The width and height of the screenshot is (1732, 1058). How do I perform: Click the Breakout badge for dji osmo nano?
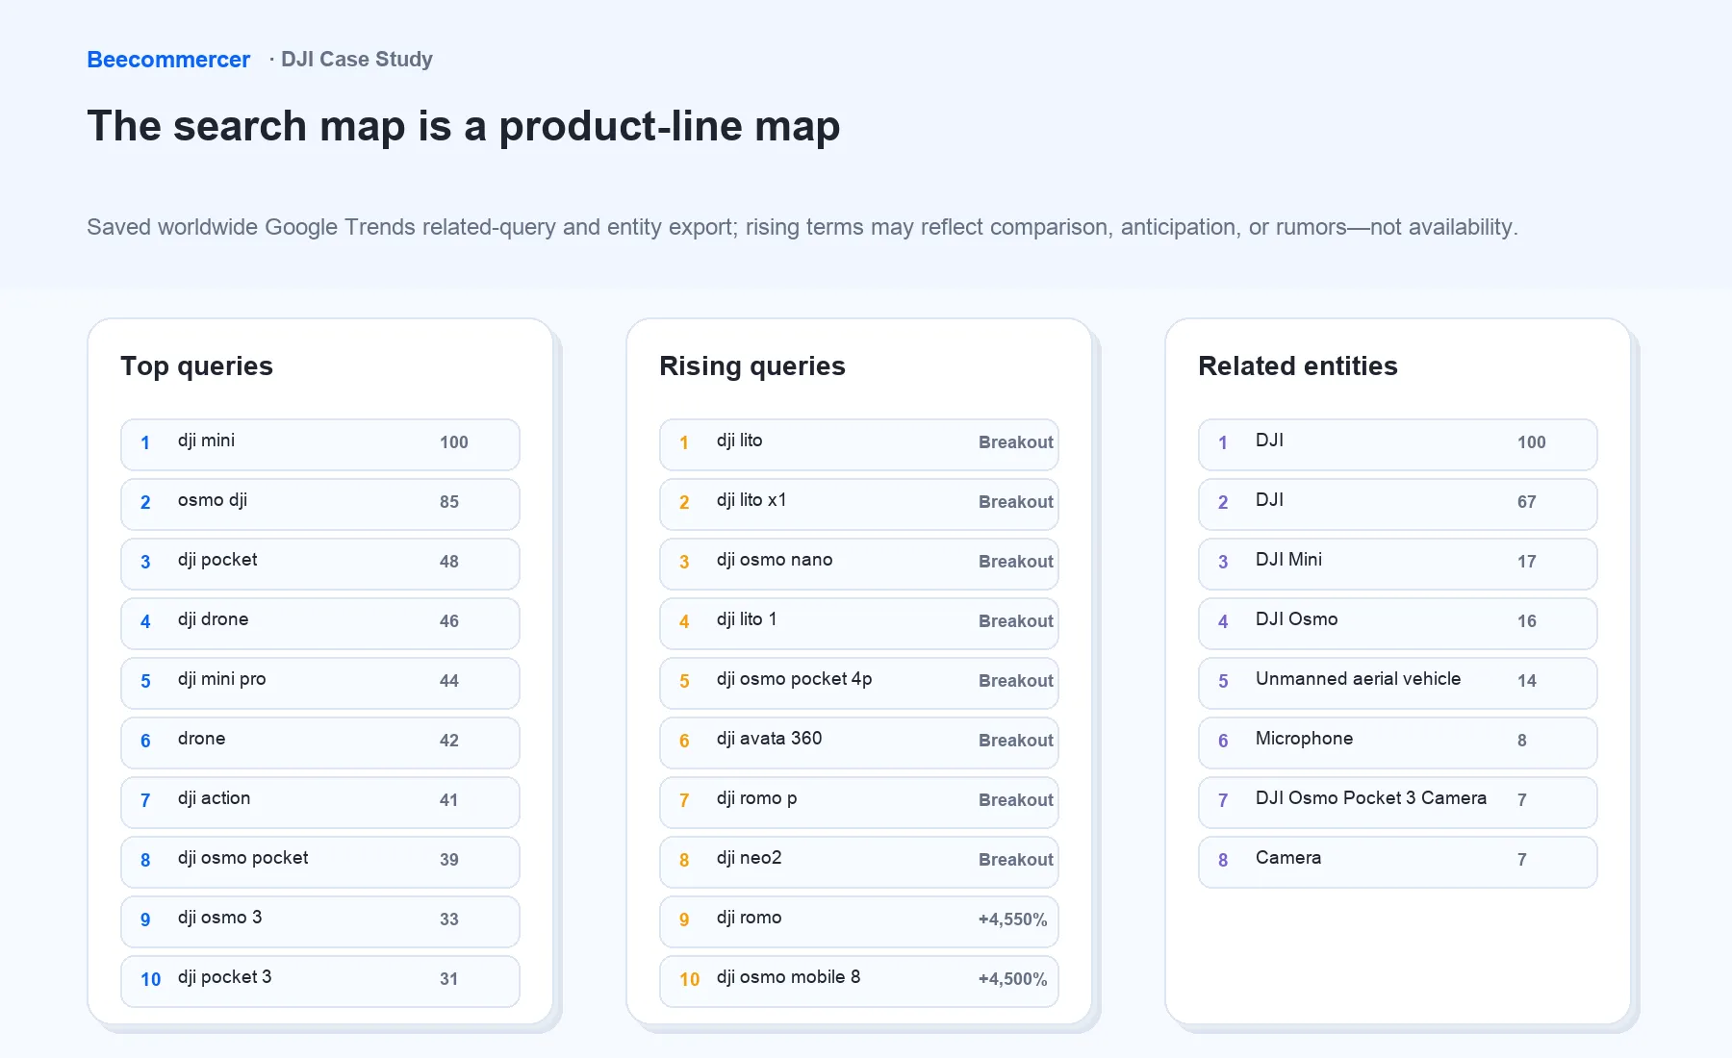point(1016,562)
